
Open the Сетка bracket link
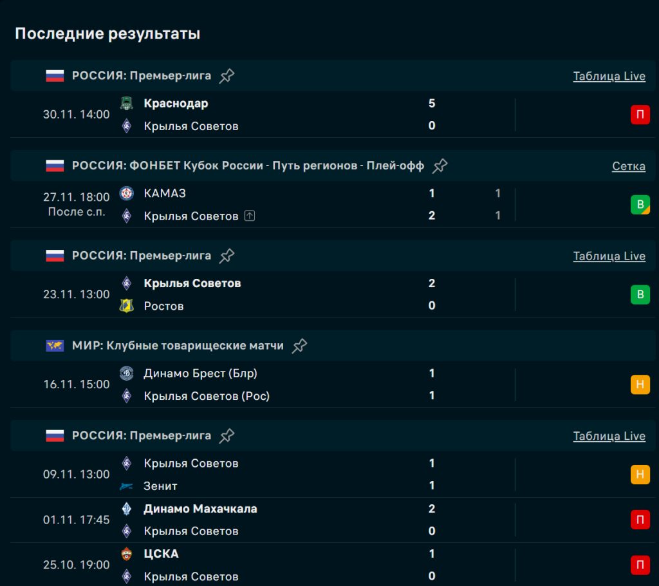(628, 166)
